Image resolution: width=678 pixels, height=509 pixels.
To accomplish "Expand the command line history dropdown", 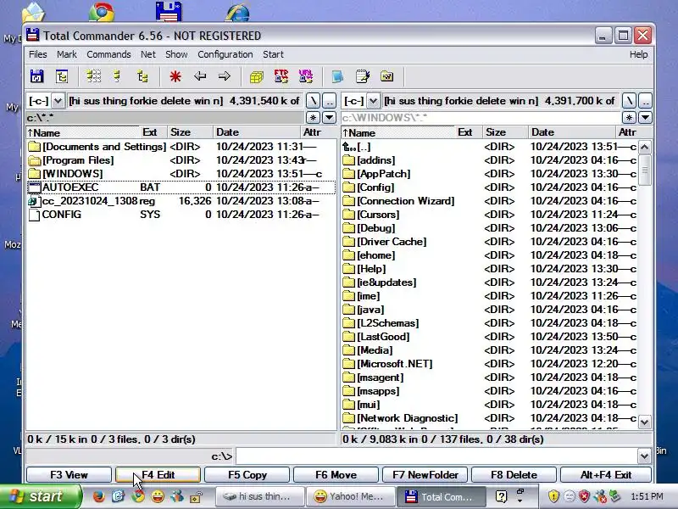I will click(644, 456).
